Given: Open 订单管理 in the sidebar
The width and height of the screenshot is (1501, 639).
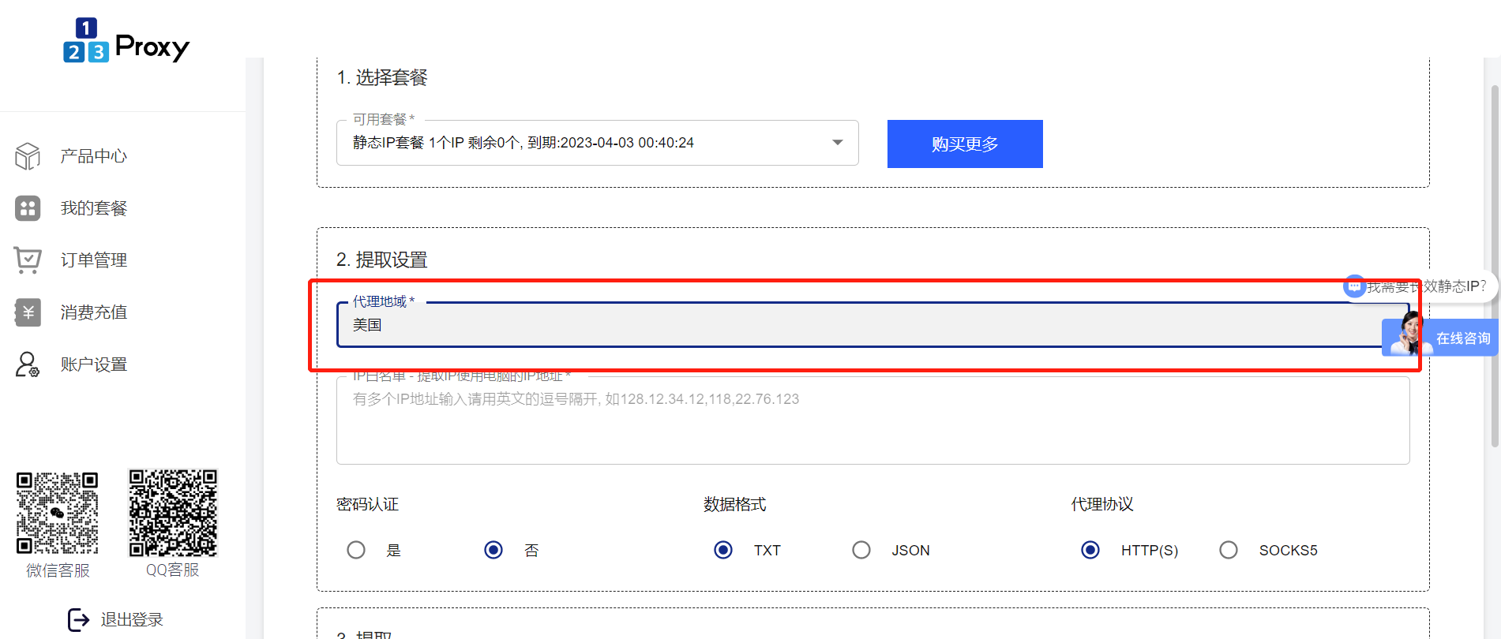Looking at the screenshot, I should click(x=94, y=260).
